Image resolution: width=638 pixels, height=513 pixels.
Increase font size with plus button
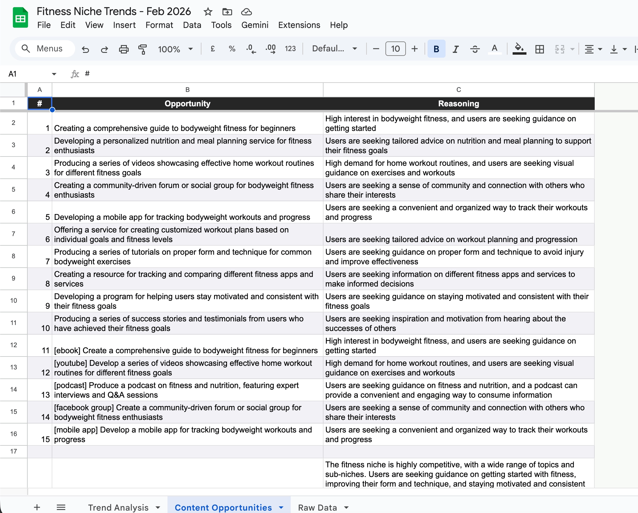415,49
